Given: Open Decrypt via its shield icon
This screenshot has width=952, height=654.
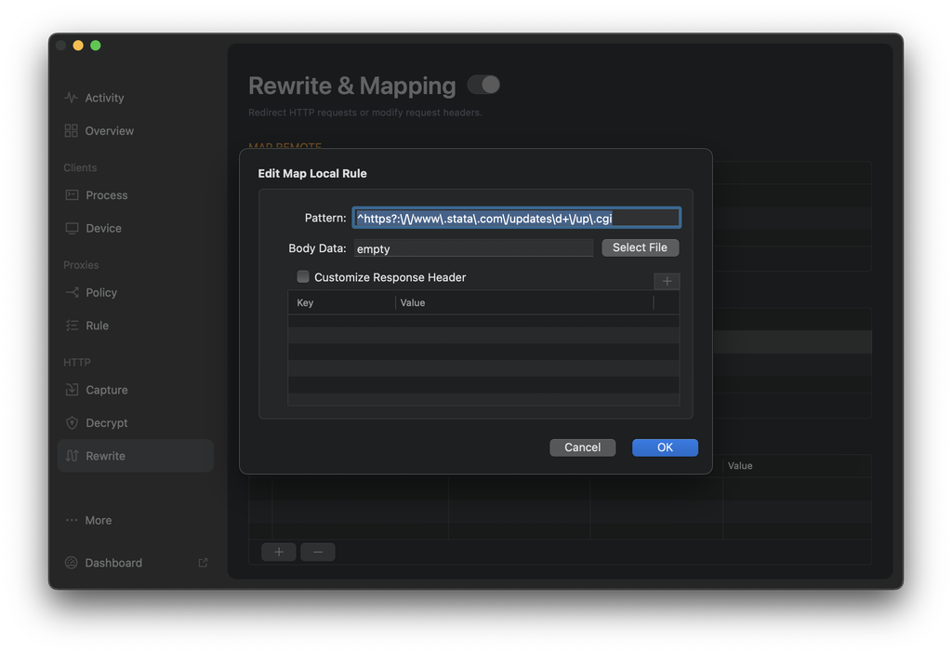Looking at the screenshot, I should pyautogui.click(x=70, y=422).
